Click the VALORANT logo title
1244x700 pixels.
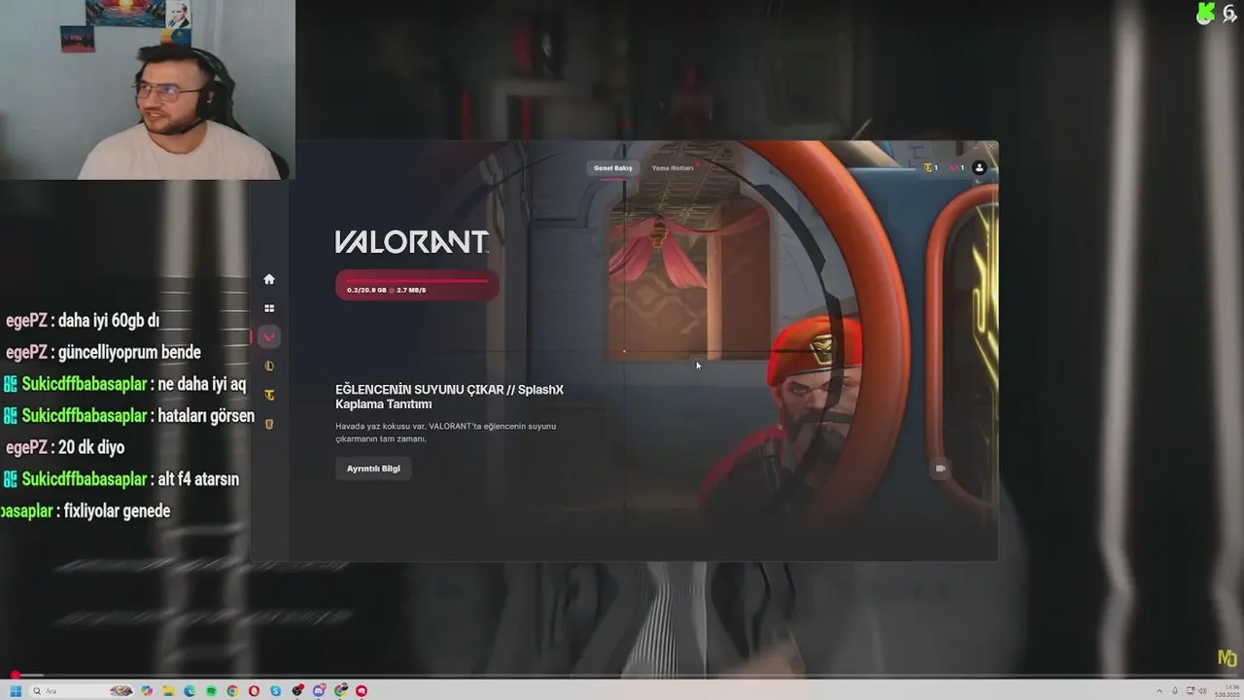[411, 242]
